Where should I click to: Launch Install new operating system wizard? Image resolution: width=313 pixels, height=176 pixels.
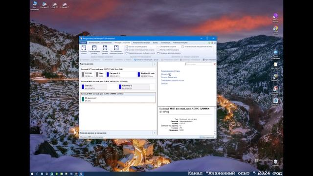click(197, 47)
